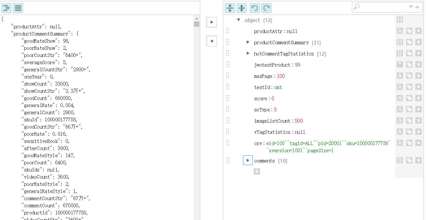Select the testId value cmt
426x220 pixels.
tap(278, 87)
